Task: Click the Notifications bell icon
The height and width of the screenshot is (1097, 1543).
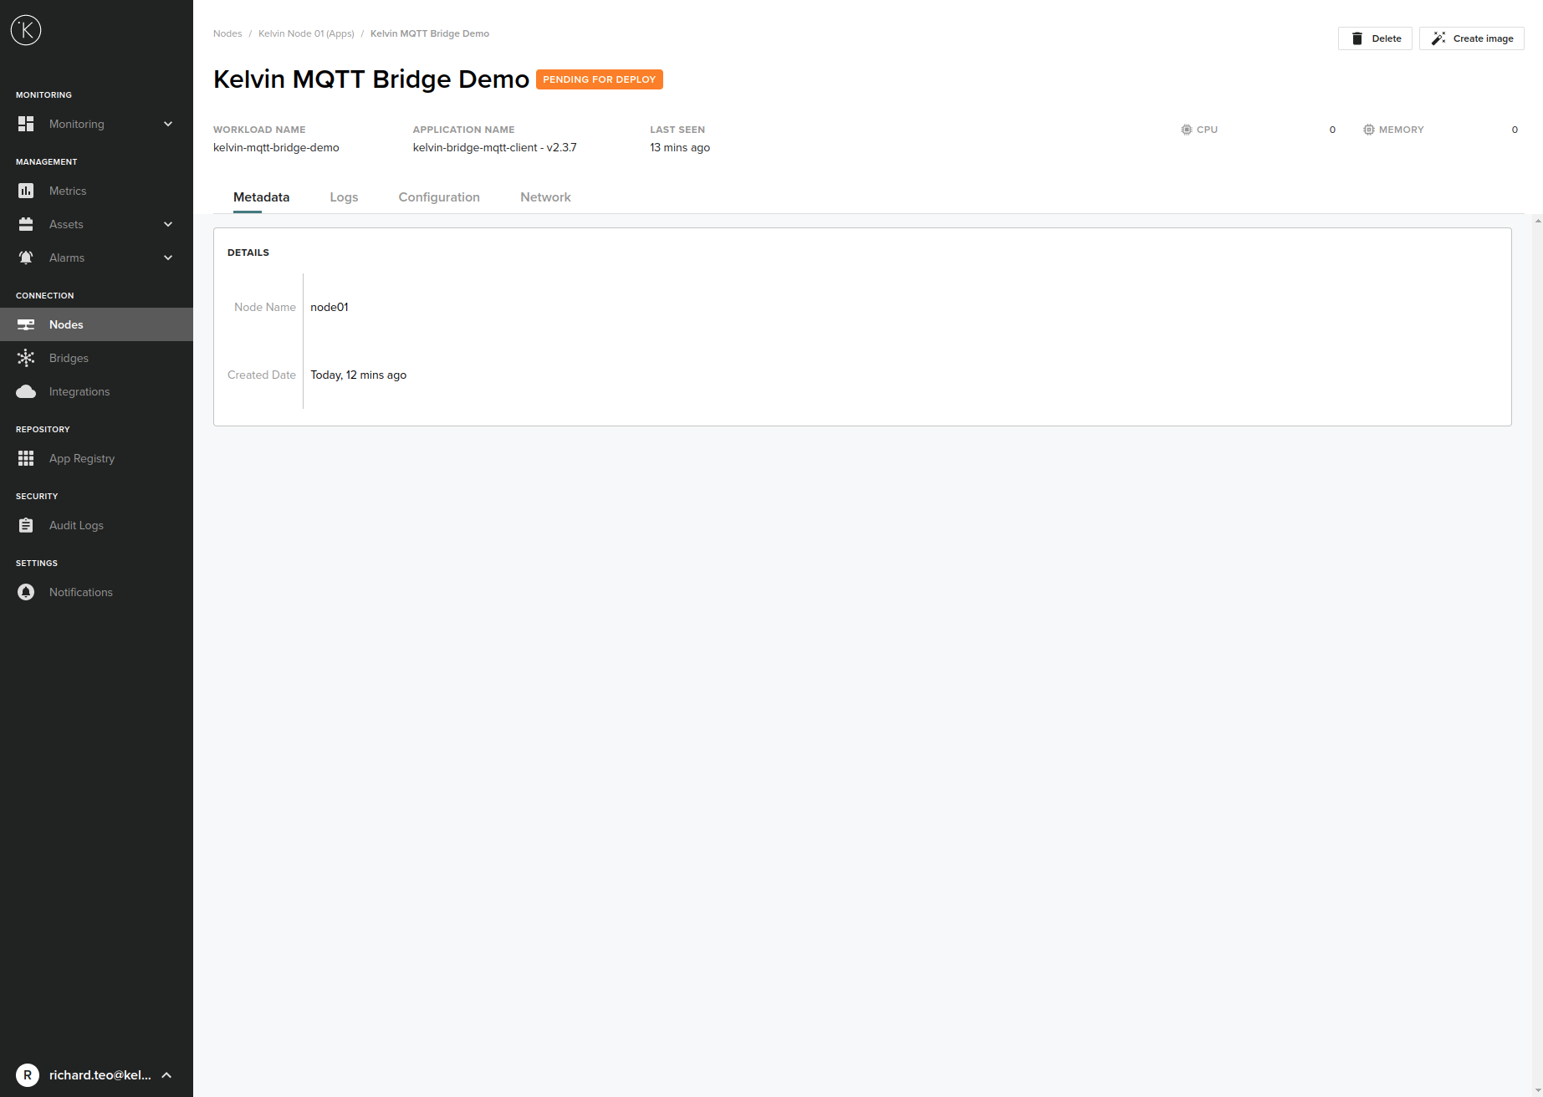Action: (x=26, y=592)
